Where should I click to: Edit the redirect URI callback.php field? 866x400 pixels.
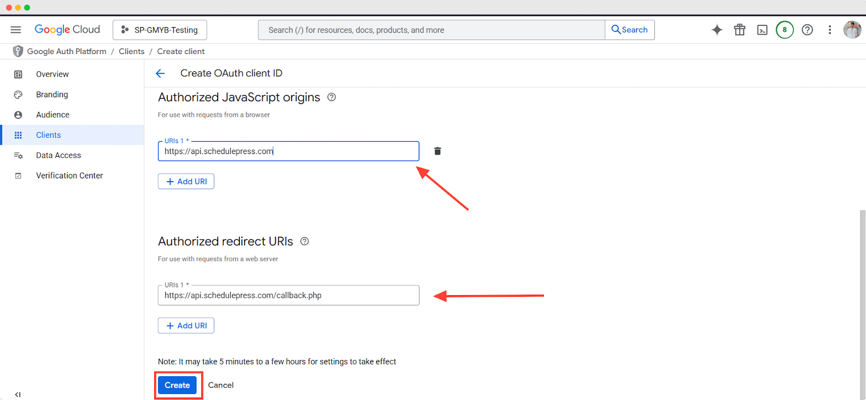[288, 295]
